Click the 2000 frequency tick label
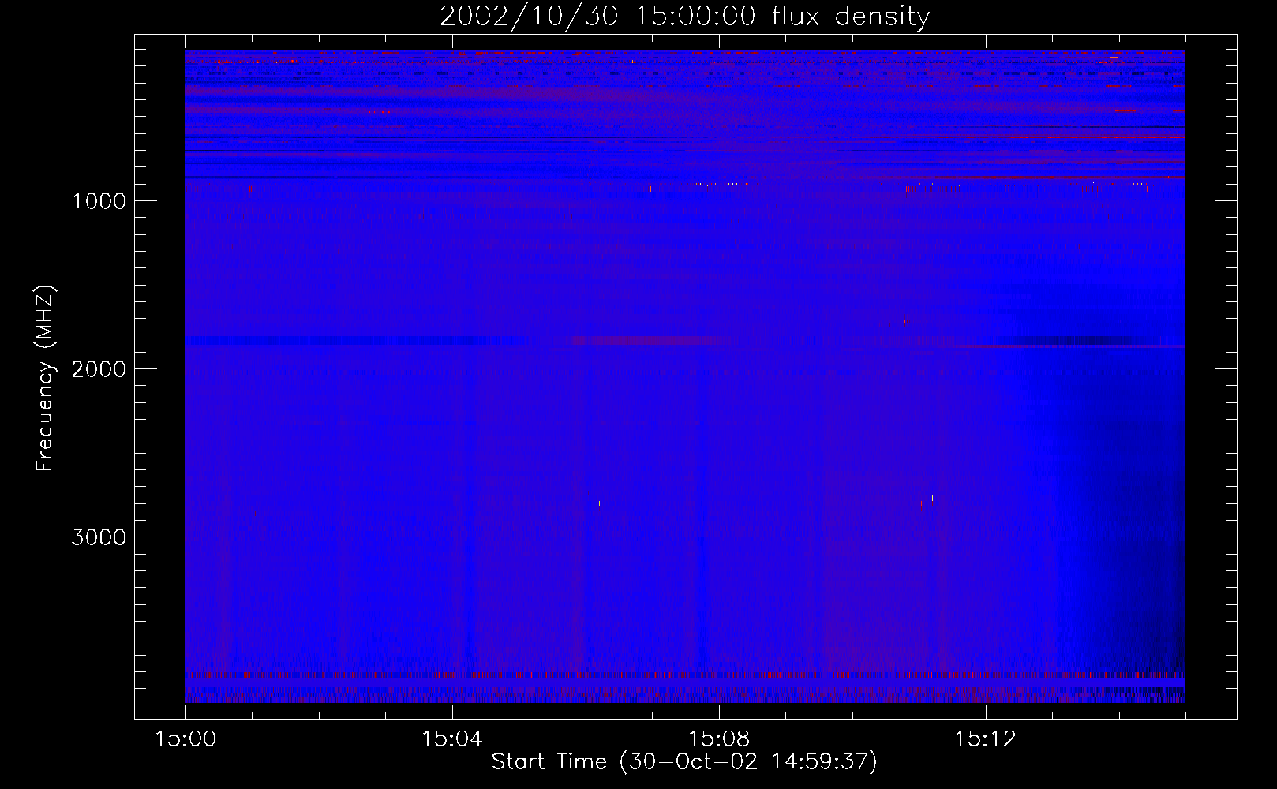The image size is (1277, 789). (x=99, y=369)
